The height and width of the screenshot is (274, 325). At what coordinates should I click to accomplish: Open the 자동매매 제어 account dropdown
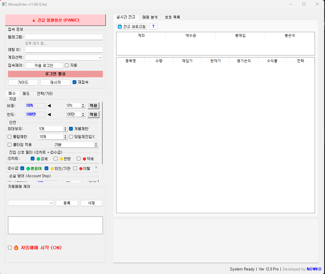[51, 203]
